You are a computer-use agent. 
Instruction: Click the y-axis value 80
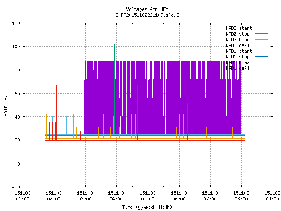[17, 70]
